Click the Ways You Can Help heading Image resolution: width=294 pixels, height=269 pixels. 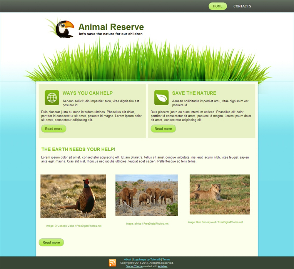[88, 93]
